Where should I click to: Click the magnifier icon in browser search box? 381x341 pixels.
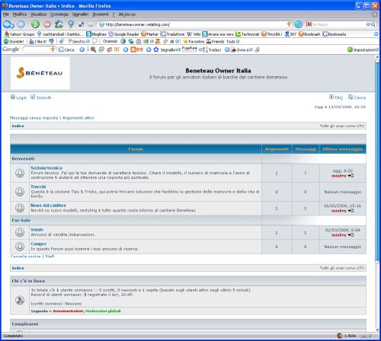[373, 24]
